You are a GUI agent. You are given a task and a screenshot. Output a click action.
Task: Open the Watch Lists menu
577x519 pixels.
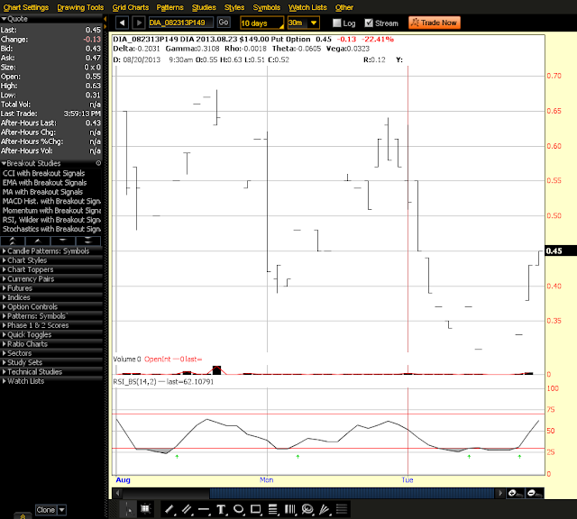pos(307,7)
